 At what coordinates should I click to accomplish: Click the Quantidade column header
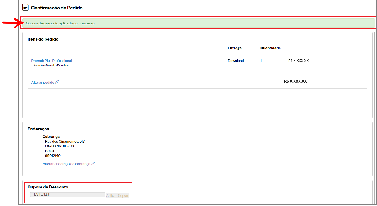(270, 48)
